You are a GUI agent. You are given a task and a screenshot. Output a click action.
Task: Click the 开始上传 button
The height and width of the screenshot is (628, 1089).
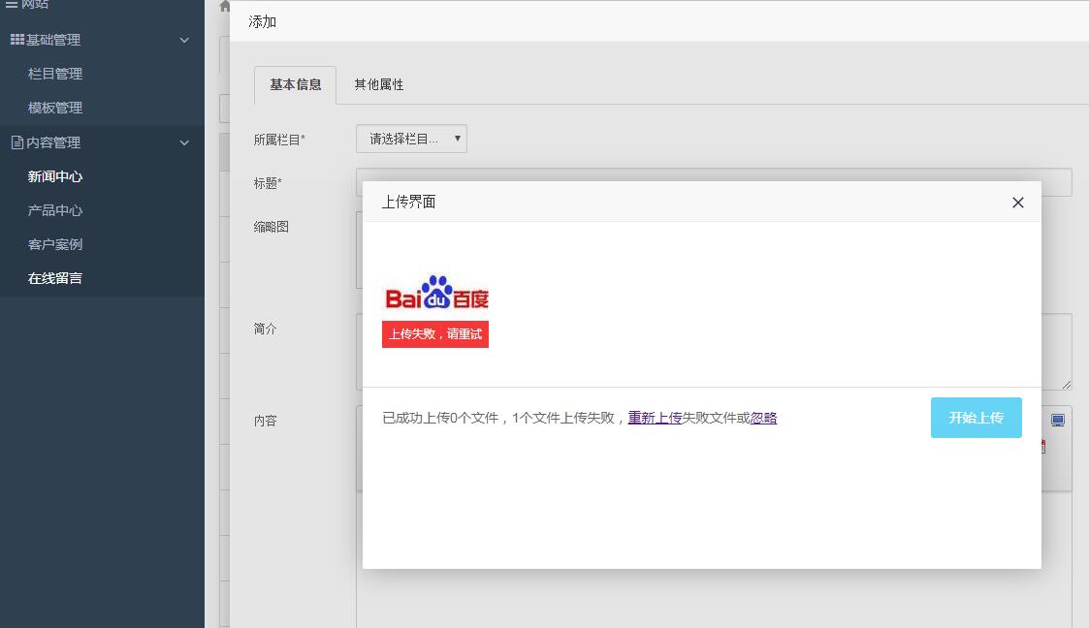(x=976, y=418)
